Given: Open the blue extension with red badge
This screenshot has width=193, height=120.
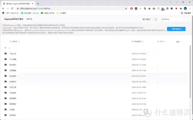Looking at the screenshot, I should tap(163, 9).
